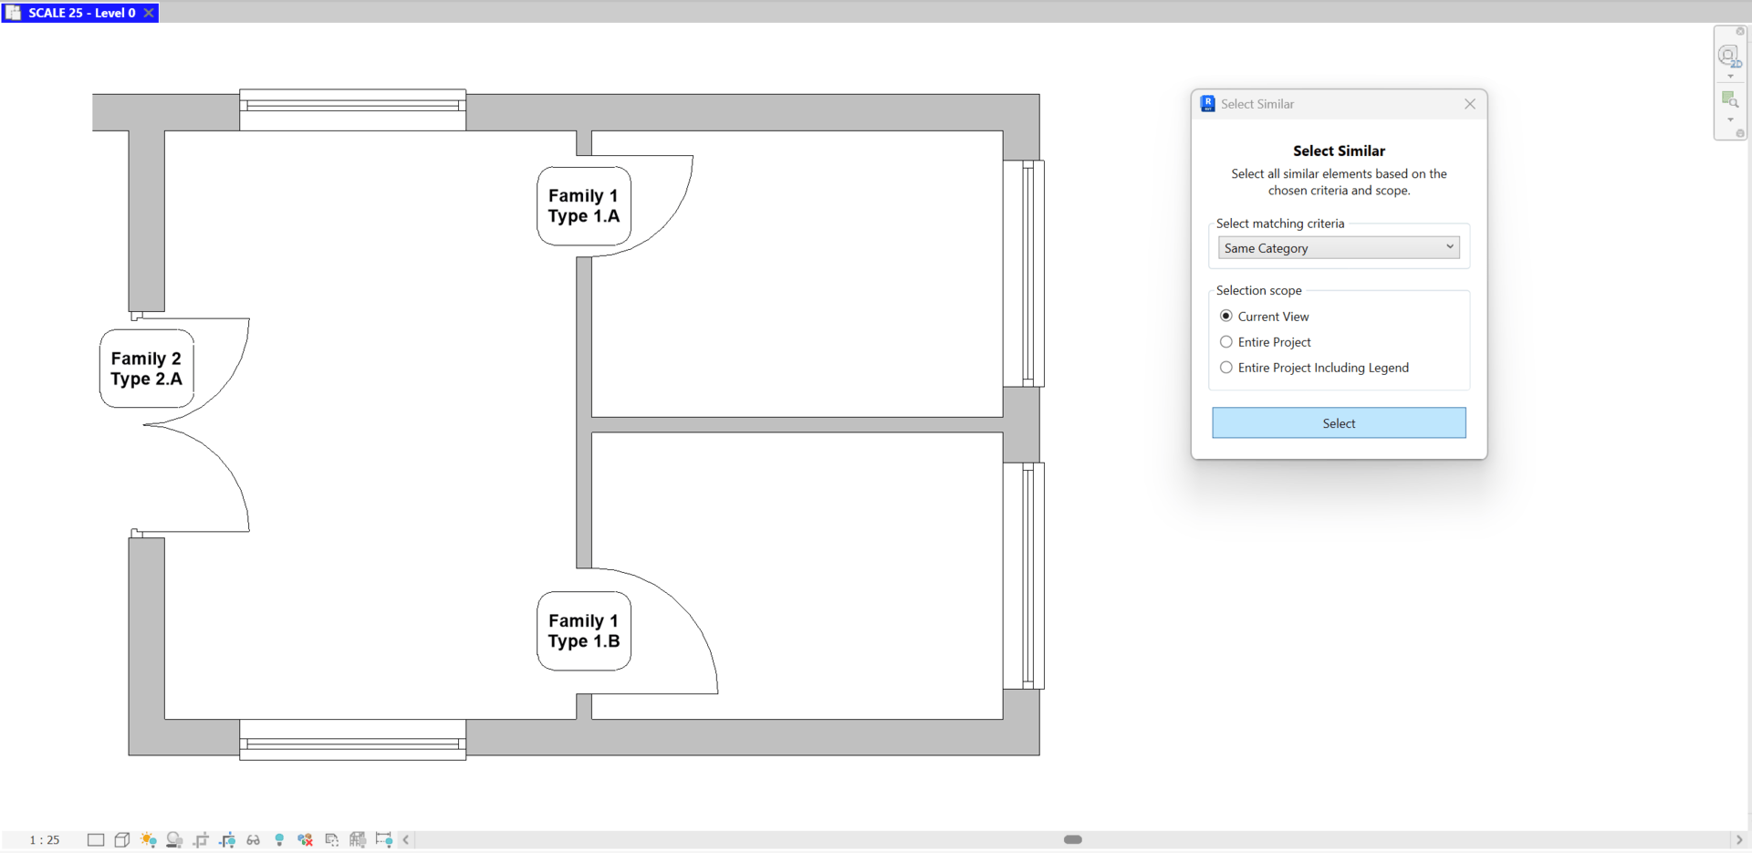Toggle Shadows in the view control bar
The image size is (1752, 853).
pos(174,839)
